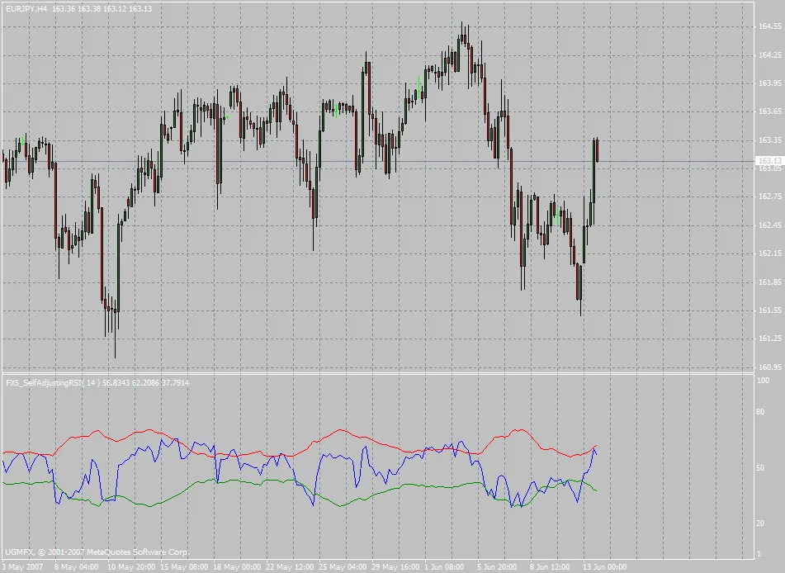This screenshot has width=785, height=573.
Task: Click the 100 level on indicator scale
Action: point(764,381)
